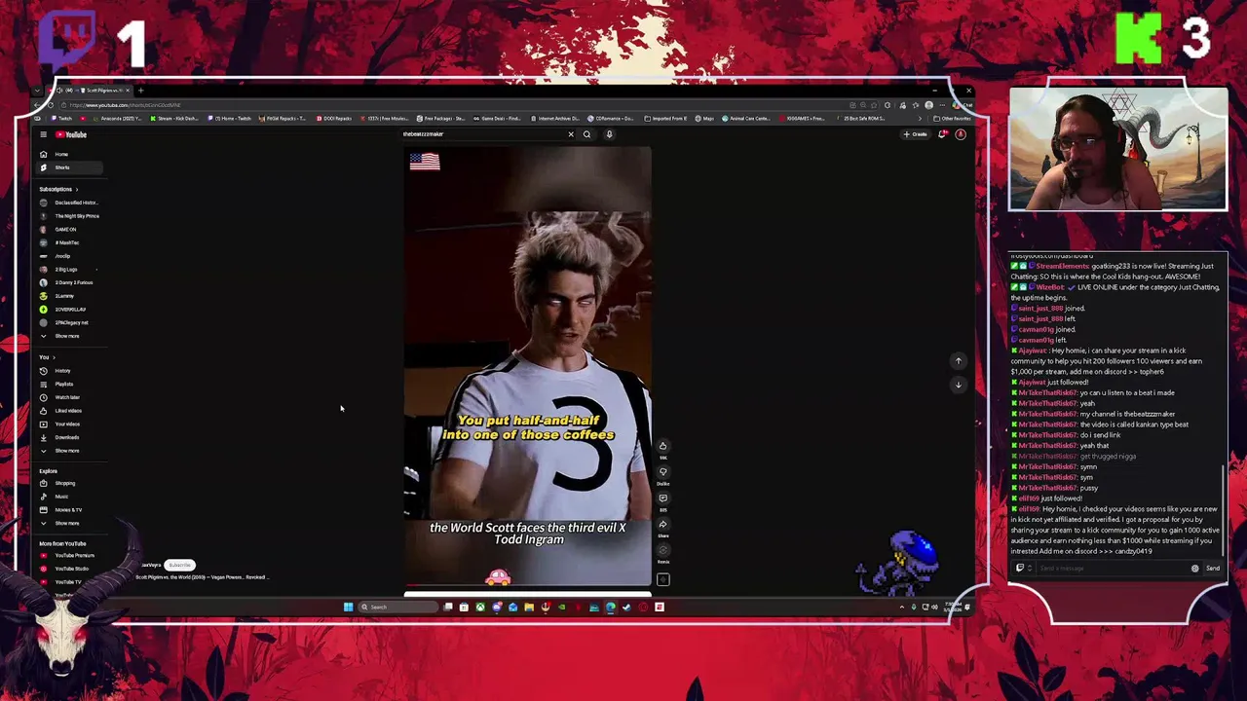Viewport: 1247px width, 701px height.
Task: Open Movies & TV under Explore
Action: (x=68, y=509)
